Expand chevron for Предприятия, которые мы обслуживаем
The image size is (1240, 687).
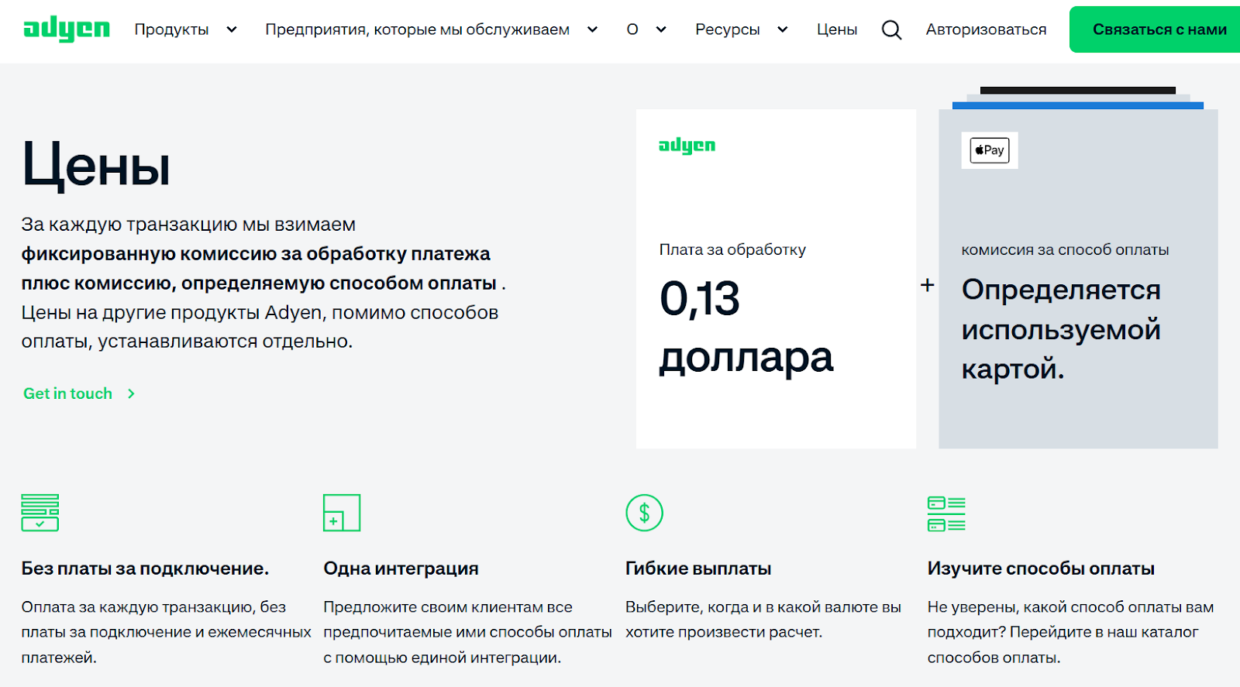(x=592, y=29)
